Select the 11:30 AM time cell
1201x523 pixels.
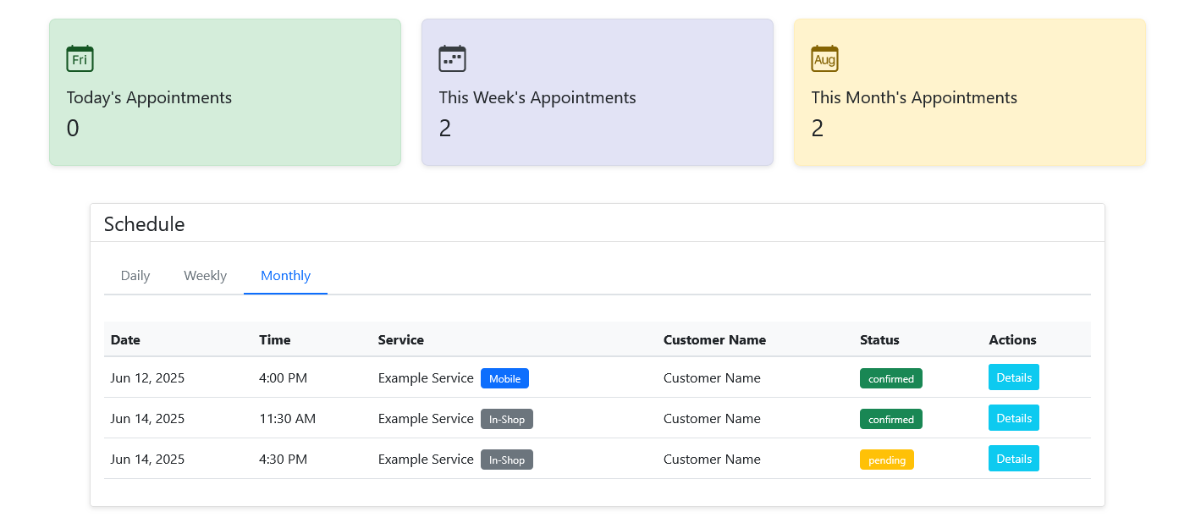point(287,418)
